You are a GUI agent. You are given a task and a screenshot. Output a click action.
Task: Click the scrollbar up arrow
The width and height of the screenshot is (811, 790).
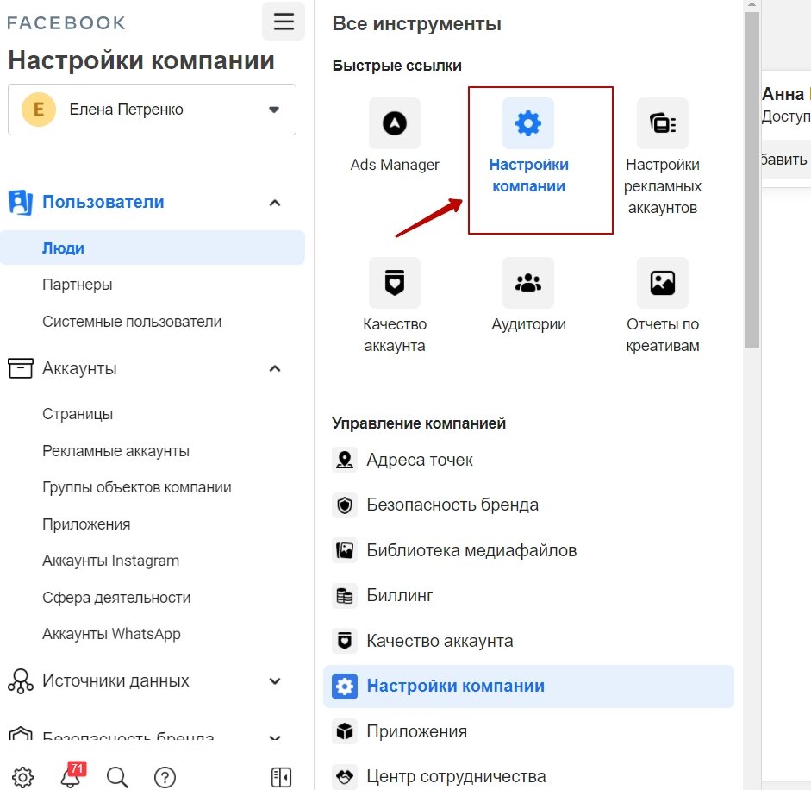coord(752,4)
